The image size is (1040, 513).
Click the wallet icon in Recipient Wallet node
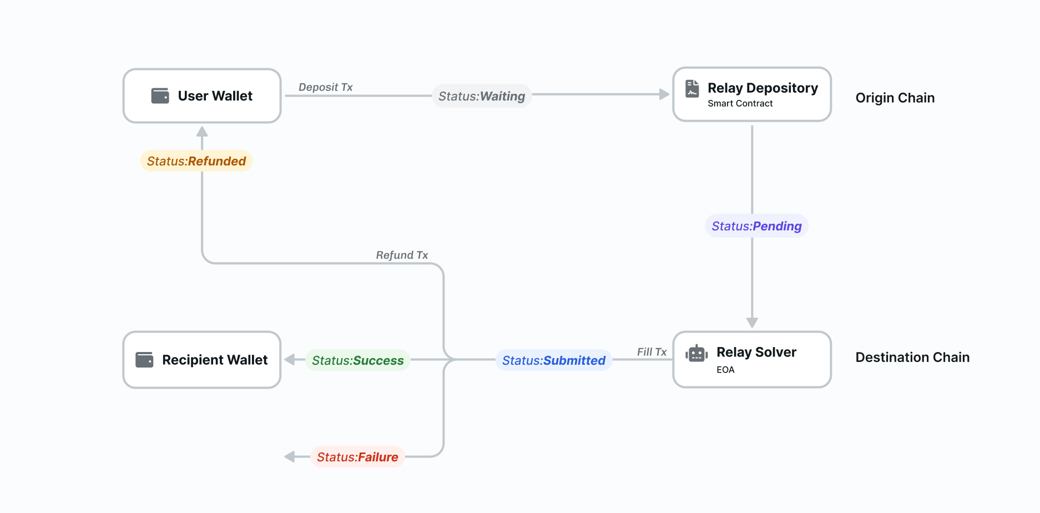tap(145, 360)
